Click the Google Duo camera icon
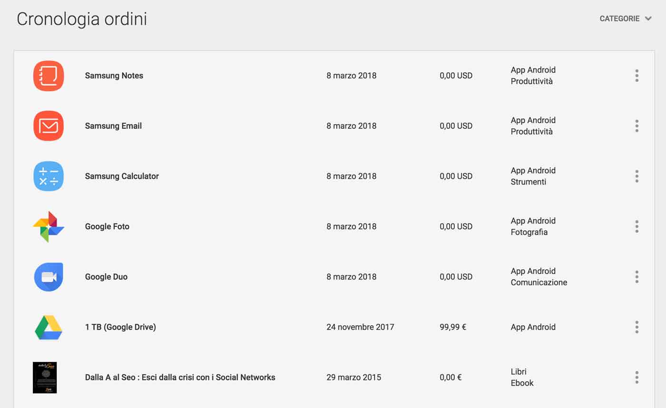Screen dimensions: 666x408 coord(49,277)
